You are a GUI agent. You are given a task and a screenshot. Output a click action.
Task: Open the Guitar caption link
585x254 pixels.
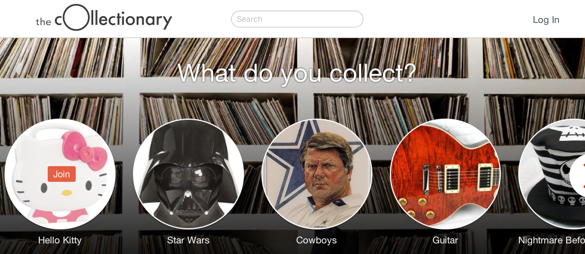[x=445, y=240]
